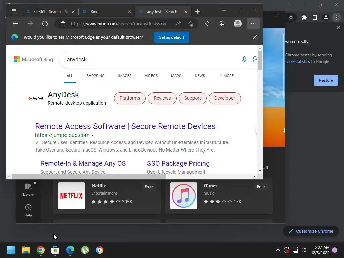
Task: Show hidden system tray icons
Action: pos(278,250)
